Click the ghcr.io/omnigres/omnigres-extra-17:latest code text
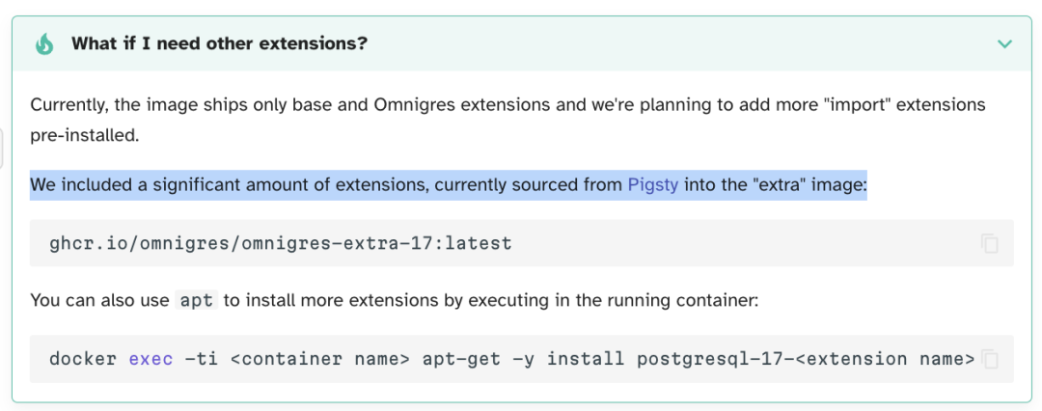1042x411 pixels. point(280,243)
